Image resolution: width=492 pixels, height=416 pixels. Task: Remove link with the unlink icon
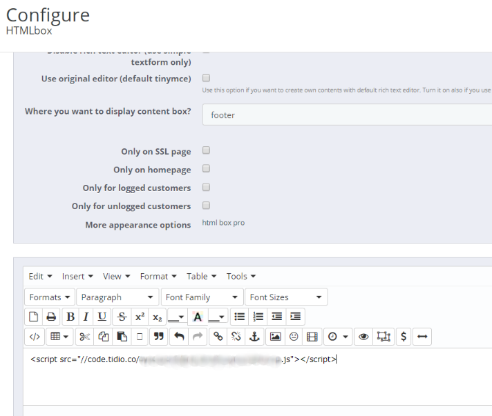pos(236,337)
